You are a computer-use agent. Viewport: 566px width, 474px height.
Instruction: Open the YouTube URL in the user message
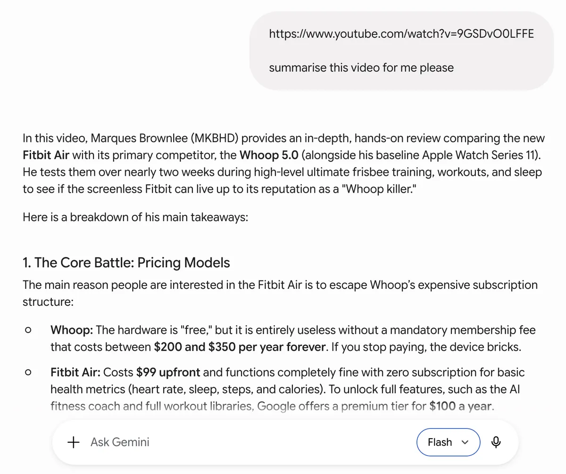401,34
